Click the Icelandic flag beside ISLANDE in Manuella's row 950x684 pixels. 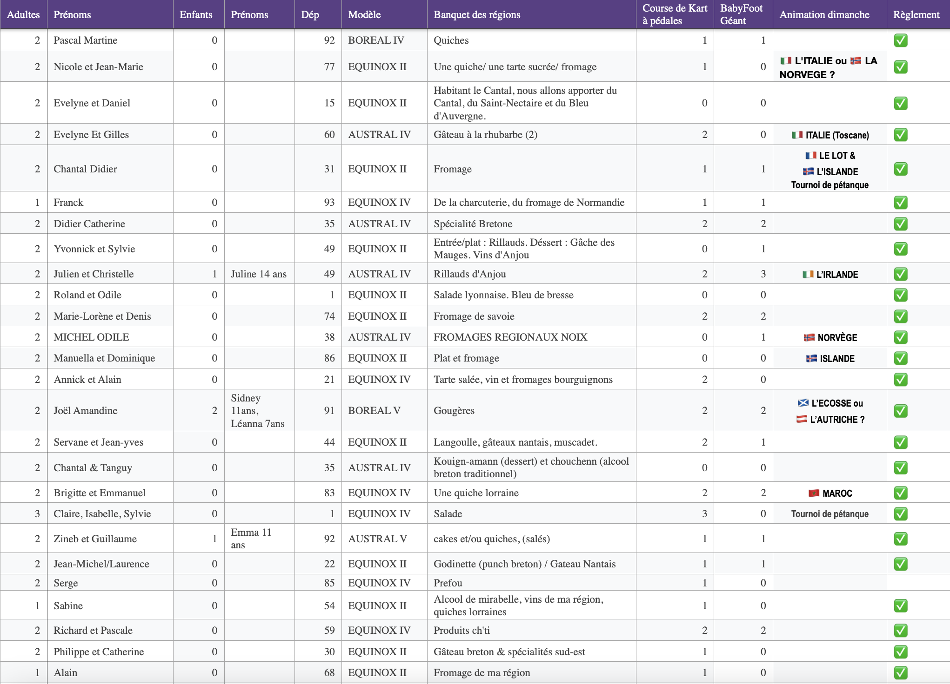tap(811, 359)
